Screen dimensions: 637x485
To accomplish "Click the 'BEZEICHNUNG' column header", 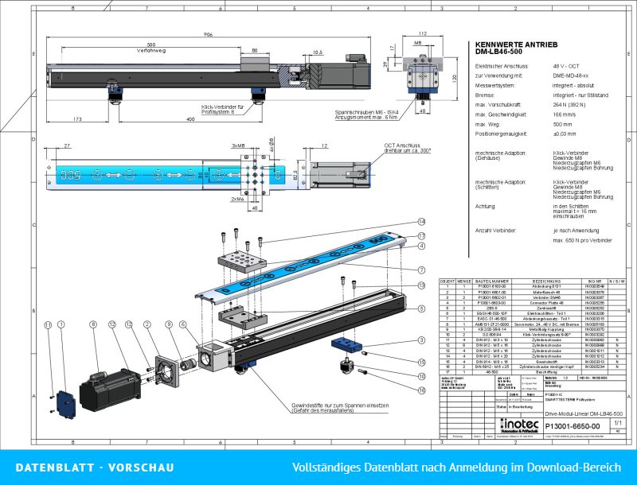I will (x=546, y=281).
